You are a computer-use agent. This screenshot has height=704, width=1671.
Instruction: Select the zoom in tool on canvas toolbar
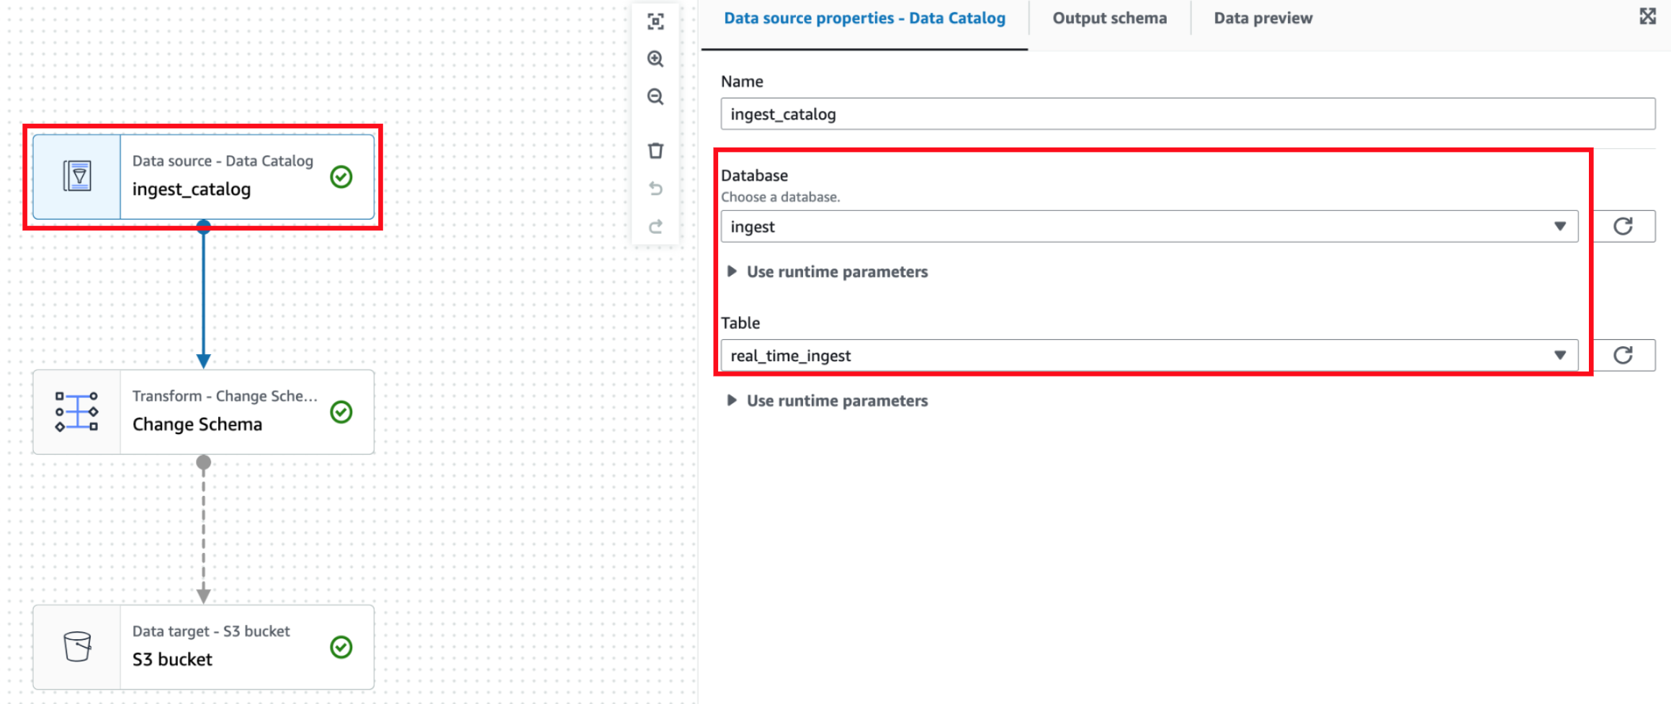655,60
